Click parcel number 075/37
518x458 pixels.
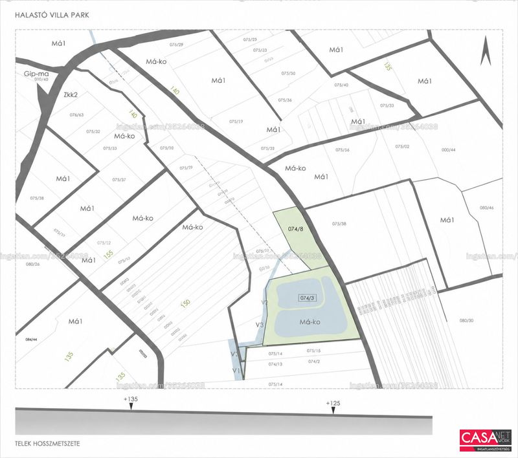[x=119, y=180]
